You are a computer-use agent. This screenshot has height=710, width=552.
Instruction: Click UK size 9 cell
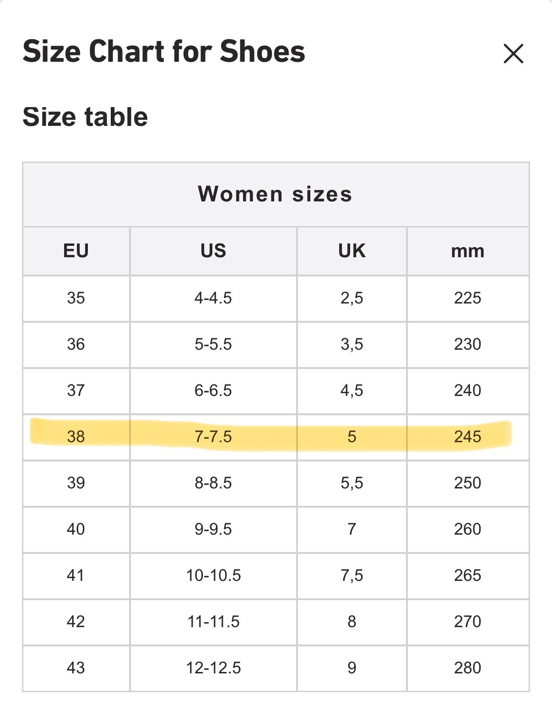pyautogui.click(x=352, y=668)
